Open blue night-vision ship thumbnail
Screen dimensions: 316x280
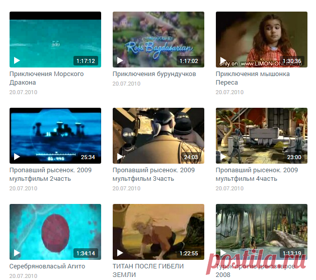pos(55,136)
